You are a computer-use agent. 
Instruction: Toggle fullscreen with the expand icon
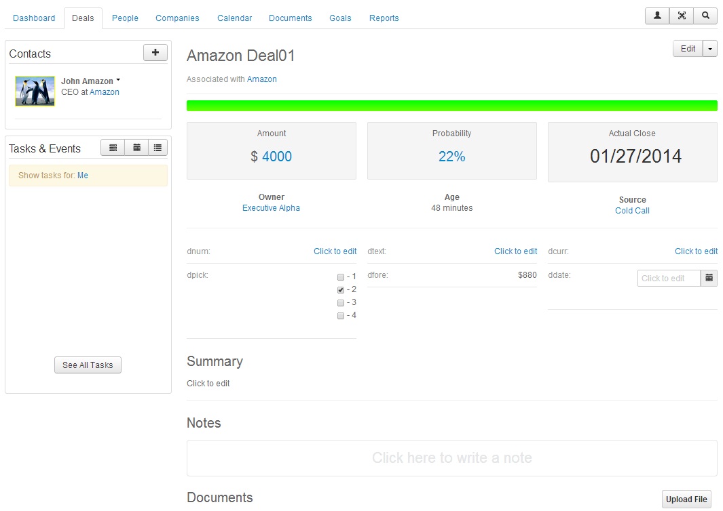pos(682,16)
